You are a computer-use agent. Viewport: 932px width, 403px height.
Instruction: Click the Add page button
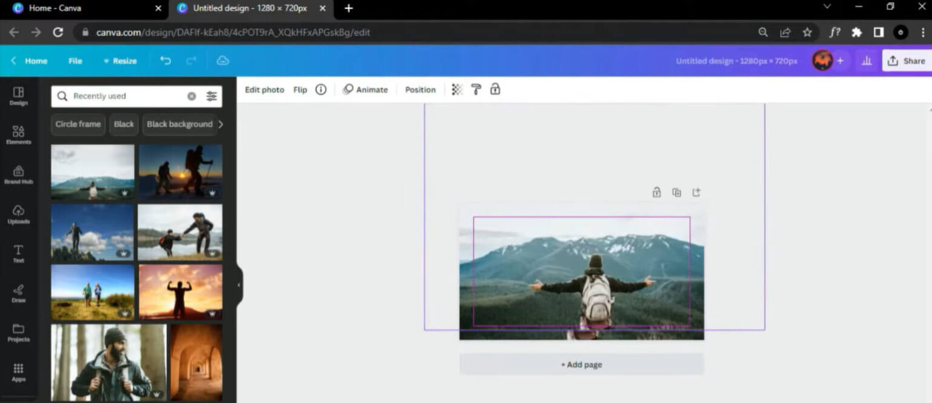pyautogui.click(x=581, y=364)
